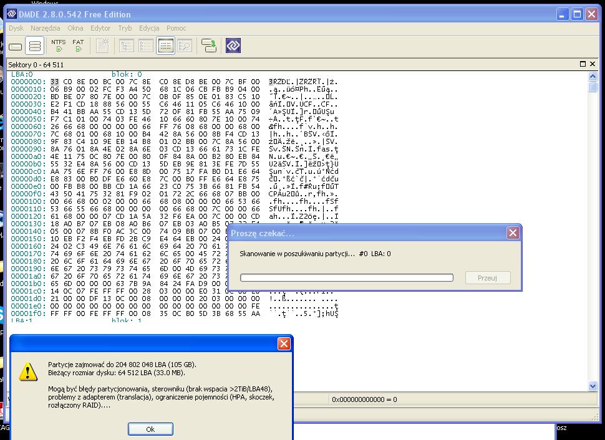
Task: Close the Sektory editor sub-window
Action: coord(593,64)
